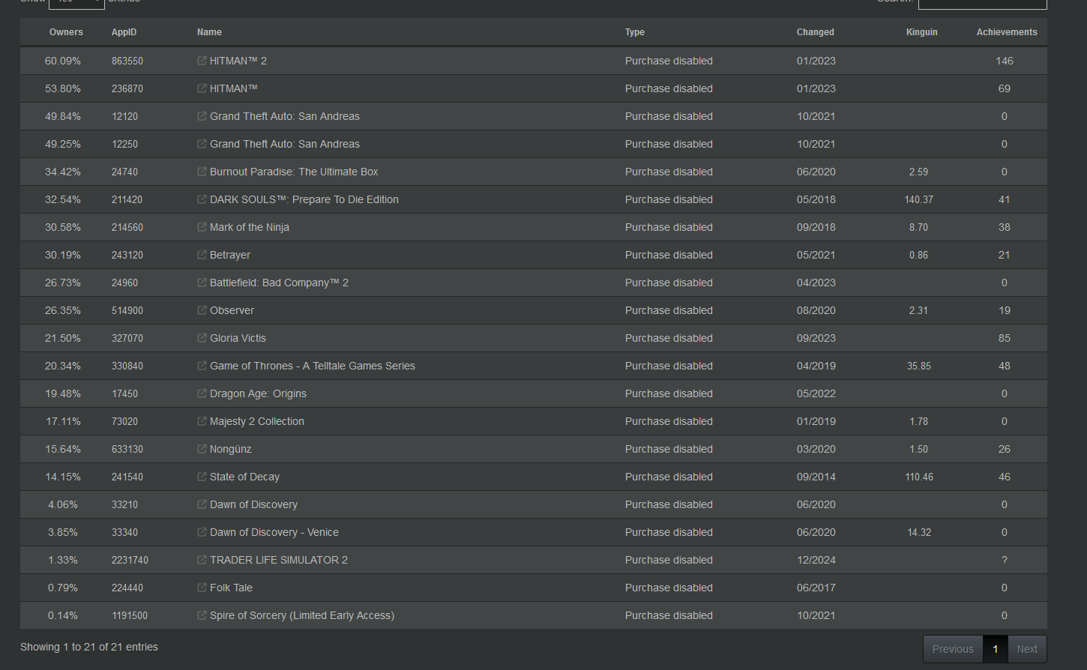Select page 1 in pagination
The height and width of the screenshot is (670, 1087).
[x=996, y=649]
